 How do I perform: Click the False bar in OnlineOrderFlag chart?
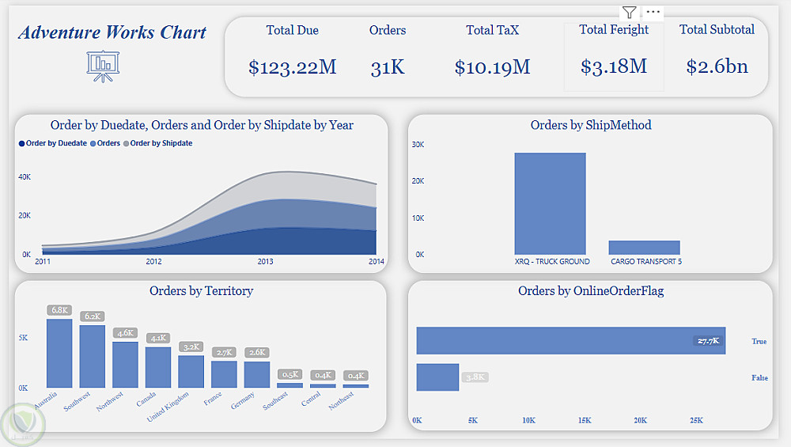pos(438,377)
